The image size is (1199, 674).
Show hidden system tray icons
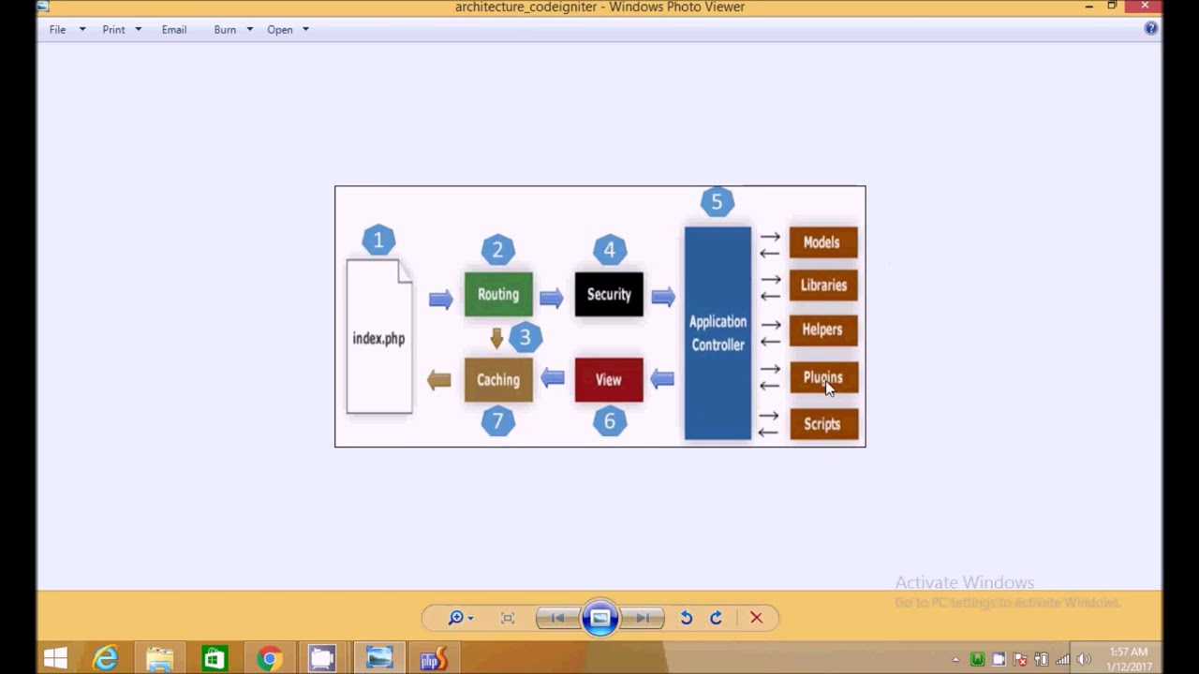(x=955, y=660)
